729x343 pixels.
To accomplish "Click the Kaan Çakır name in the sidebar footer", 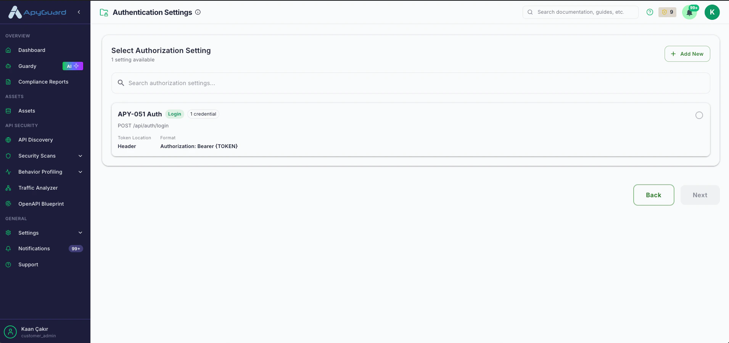I will coord(35,329).
